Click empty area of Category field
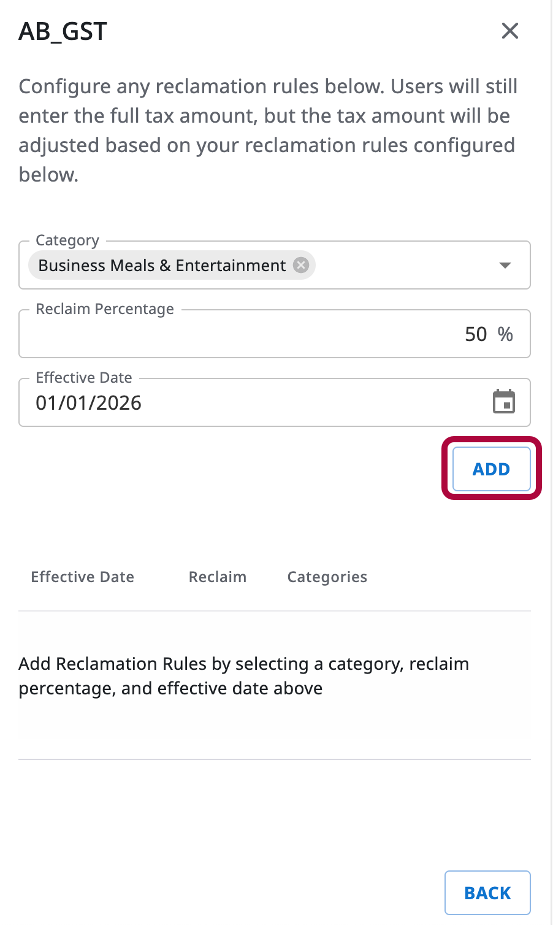 pos(405,266)
